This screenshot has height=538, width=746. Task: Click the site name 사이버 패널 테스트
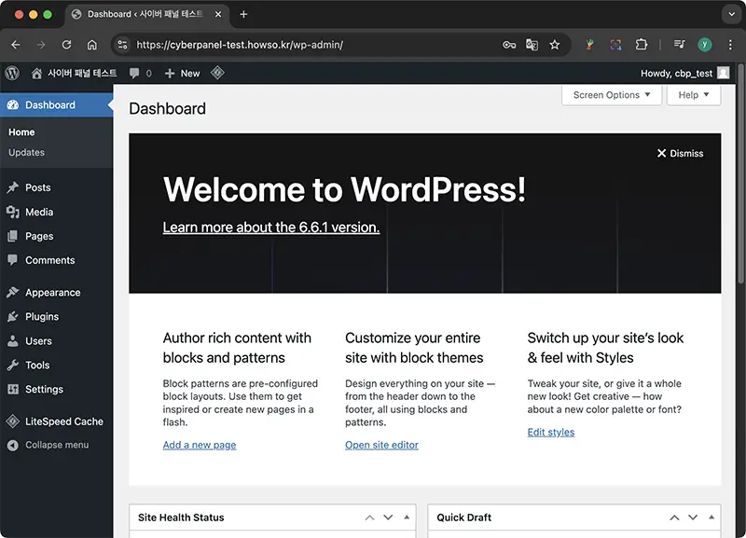pyautogui.click(x=82, y=74)
